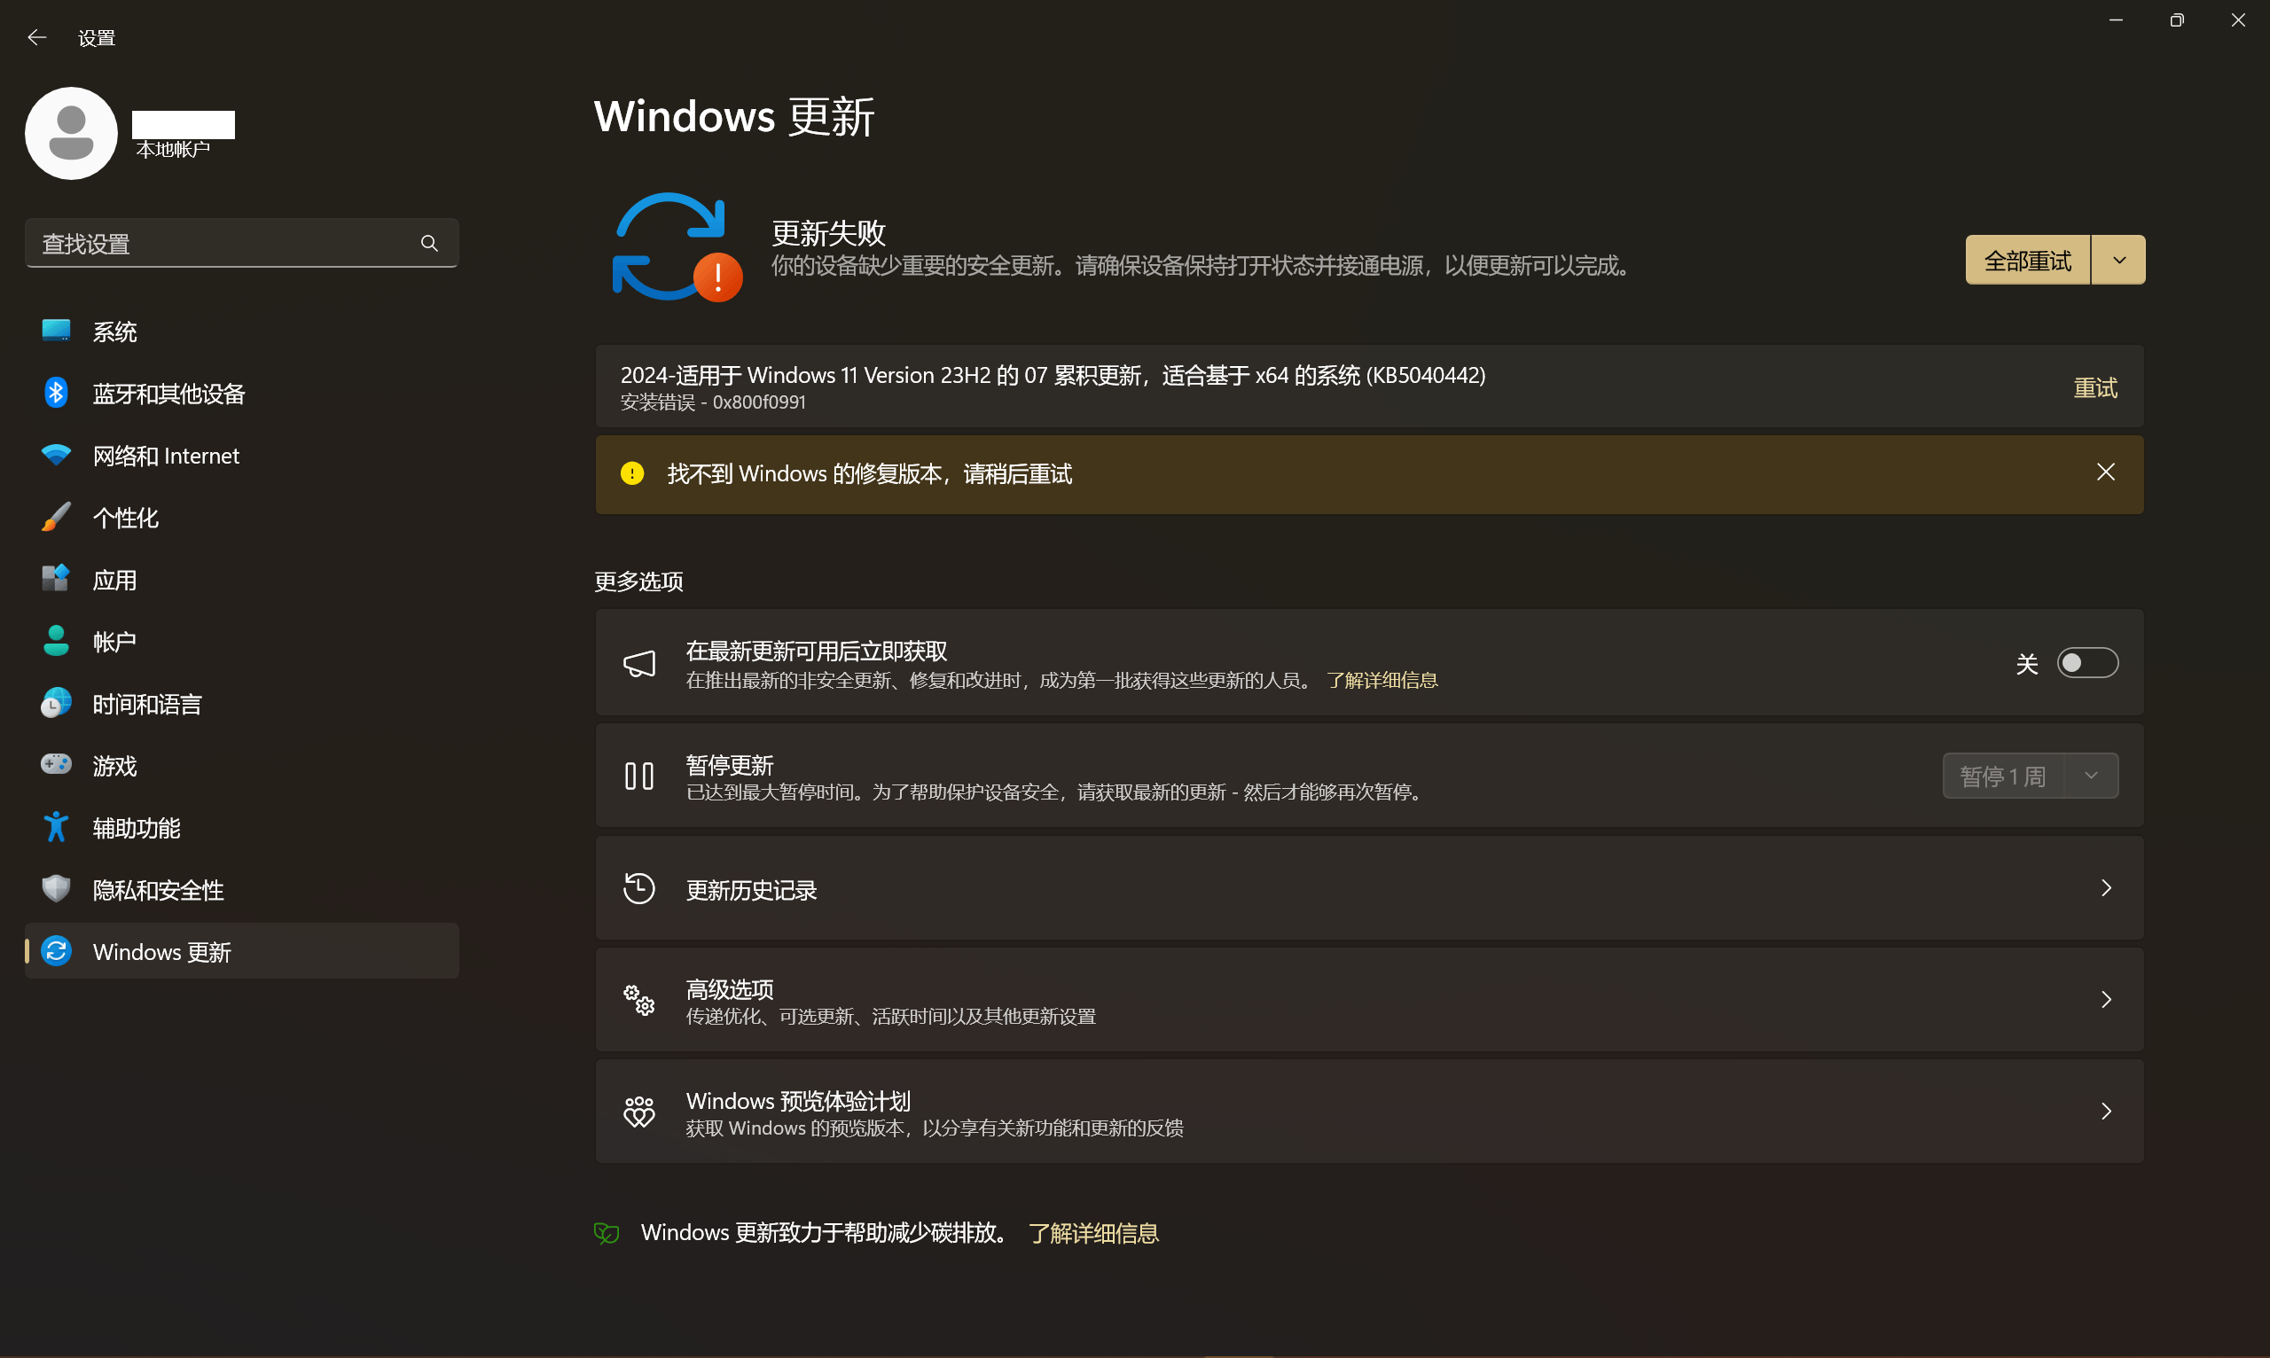
Task: Click the green leaf carbon emissions icon
Action: pyautogui.click(x=607, y=1234)
